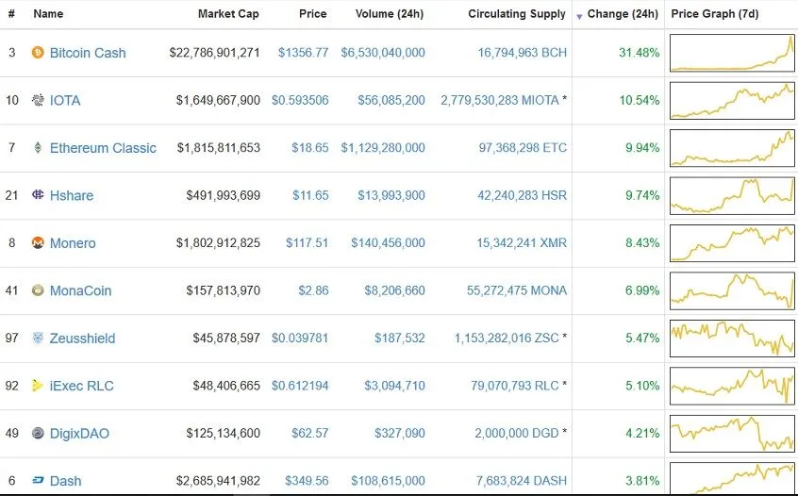Viewport: 798px width, 496px height.
Task: Click the IOTA coin icon
Action: [x=38, y=100]
